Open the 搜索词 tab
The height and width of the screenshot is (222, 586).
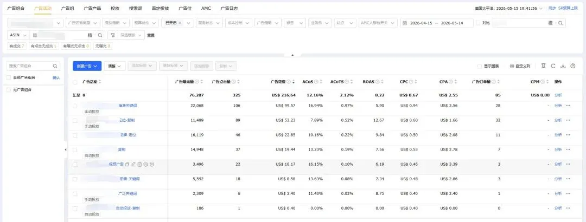point(135,8)
